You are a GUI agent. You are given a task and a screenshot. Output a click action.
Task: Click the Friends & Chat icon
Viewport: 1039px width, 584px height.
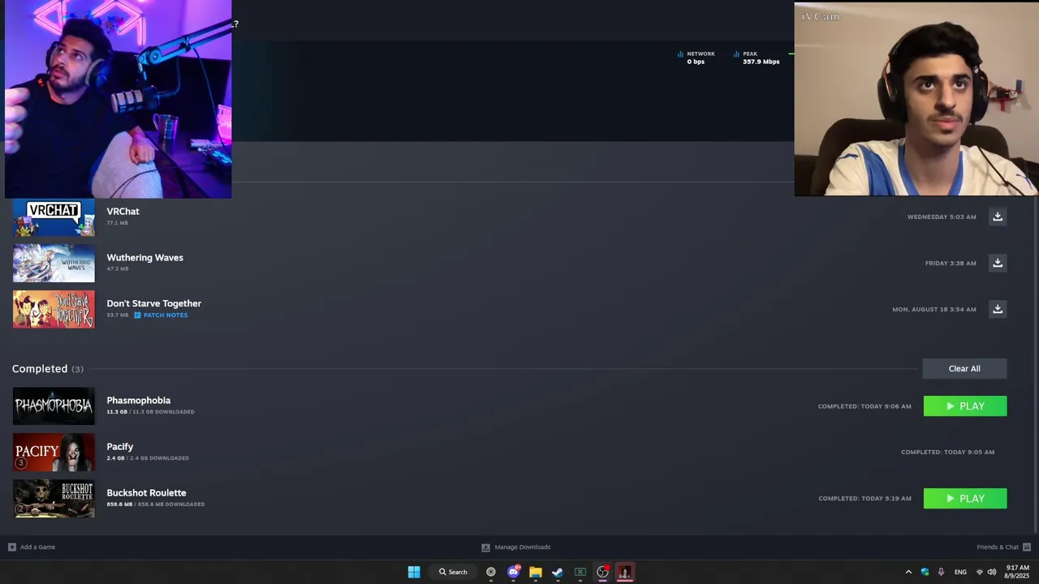click(x=1027, y=547)
